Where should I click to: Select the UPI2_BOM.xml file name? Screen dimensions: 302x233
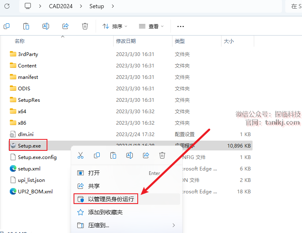coord(35,192)
